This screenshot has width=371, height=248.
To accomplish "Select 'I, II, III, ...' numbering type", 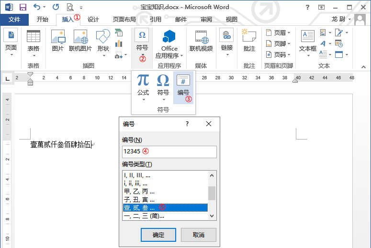I will point(165,175).
